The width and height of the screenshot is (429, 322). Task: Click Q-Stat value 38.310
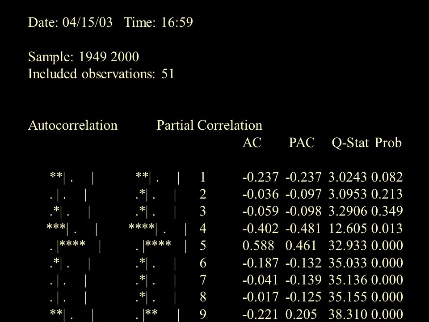point(348,314)
